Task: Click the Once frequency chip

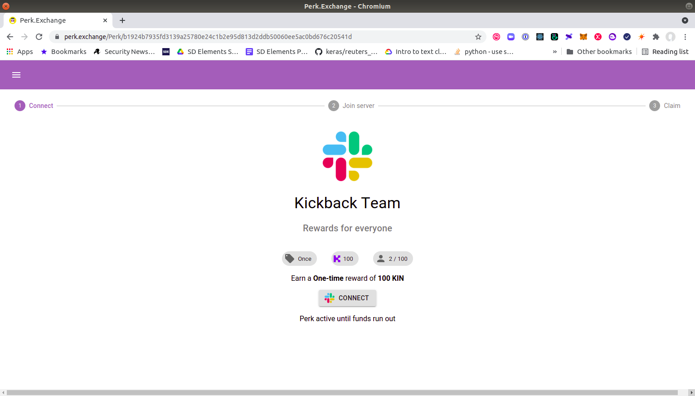Action: coord(299,259)
